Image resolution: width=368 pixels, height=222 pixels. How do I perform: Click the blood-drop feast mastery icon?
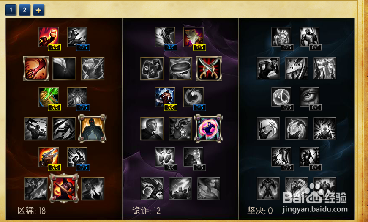point(36,69)
